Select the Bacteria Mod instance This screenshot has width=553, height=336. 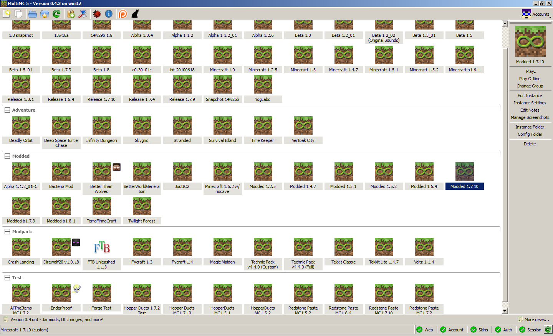tap(61, 176)
